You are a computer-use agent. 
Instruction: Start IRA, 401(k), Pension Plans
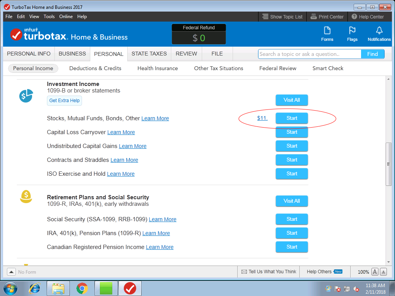[292, 233]
